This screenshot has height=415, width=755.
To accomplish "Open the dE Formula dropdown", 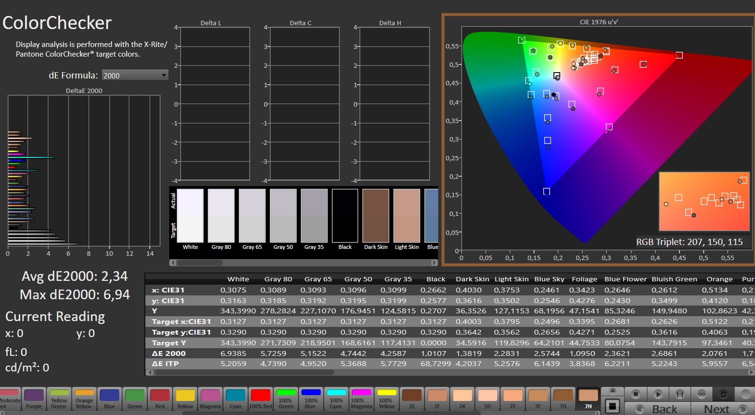I will tap(135, 75).
